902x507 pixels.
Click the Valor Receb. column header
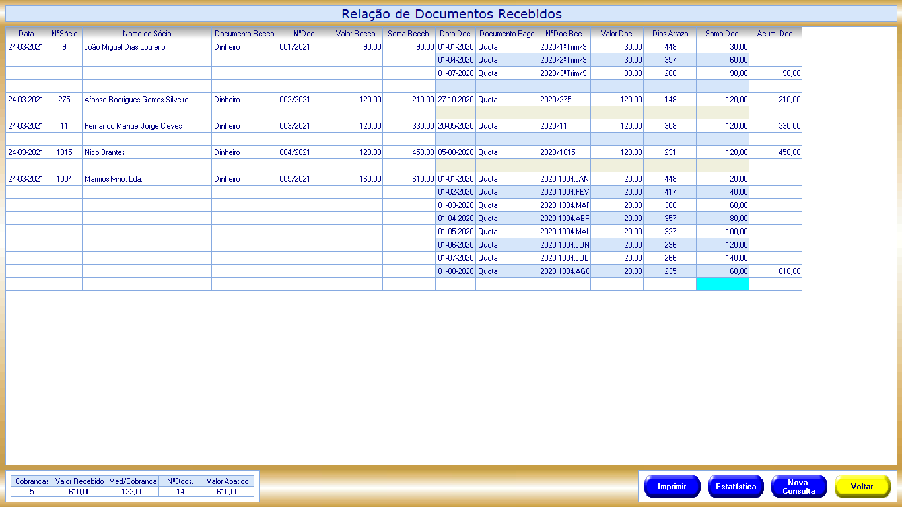(x=356, y=34)
